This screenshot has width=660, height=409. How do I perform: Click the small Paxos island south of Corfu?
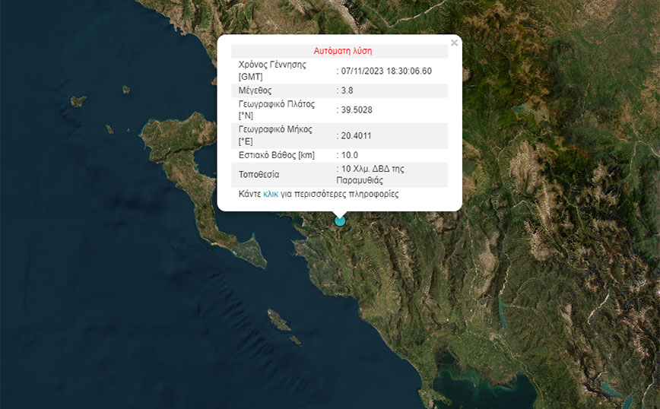(x=278, y=321)
